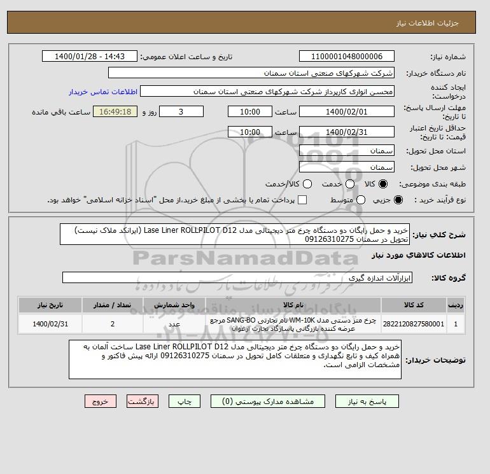Select the متوسط purchase type radio
Screen dimensions: 490x474
coord(361,200)
